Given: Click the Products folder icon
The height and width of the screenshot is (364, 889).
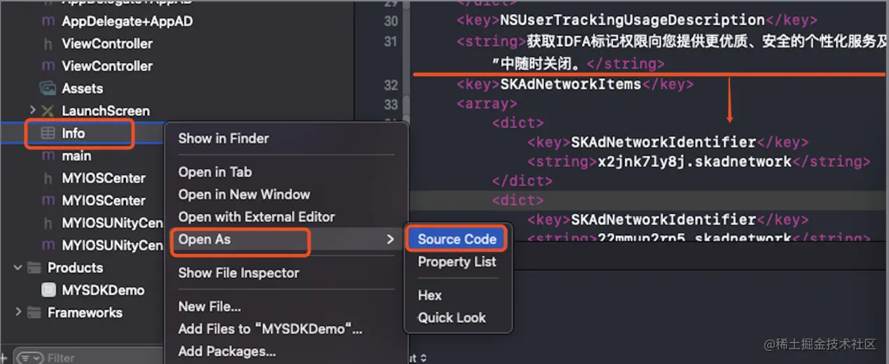Looking at the screenshot, I should pos(34,267).
